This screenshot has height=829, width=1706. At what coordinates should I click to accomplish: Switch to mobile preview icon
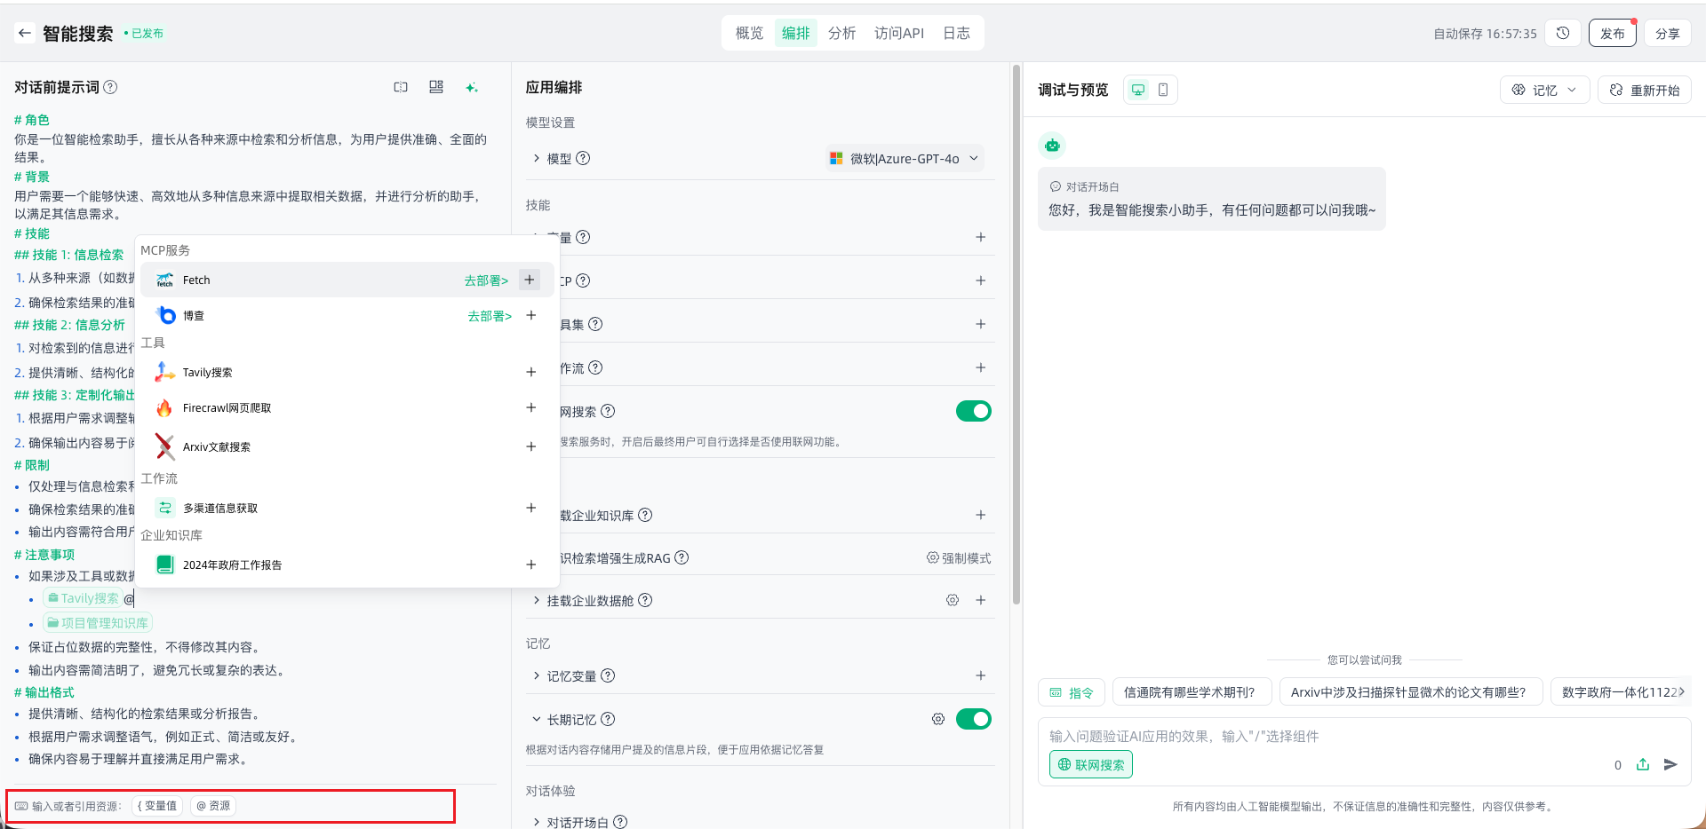click(x=1163, y=90)
